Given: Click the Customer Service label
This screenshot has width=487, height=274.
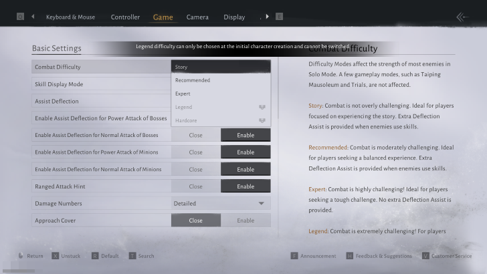Looking at the screenshot, I should point(452,256).
